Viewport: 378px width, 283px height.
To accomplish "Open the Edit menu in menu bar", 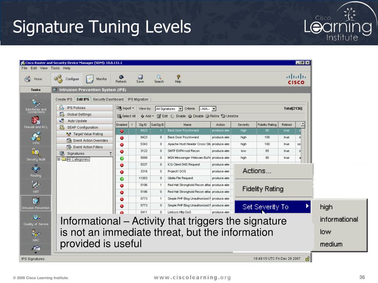I will [34, 68].
